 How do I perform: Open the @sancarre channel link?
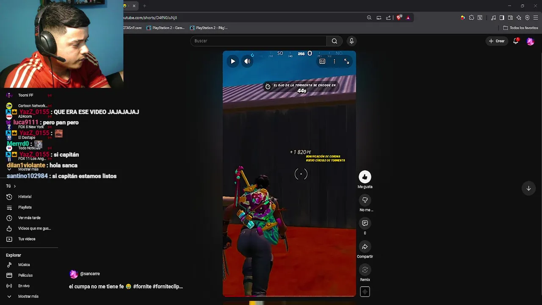90,274
